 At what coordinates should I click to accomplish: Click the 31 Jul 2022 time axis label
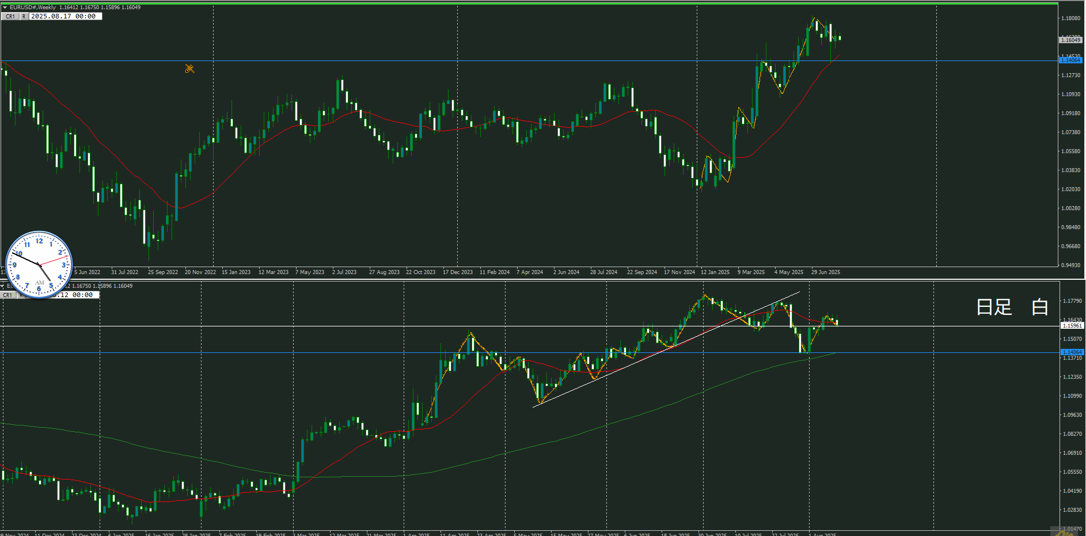click(x=124, y=272)
